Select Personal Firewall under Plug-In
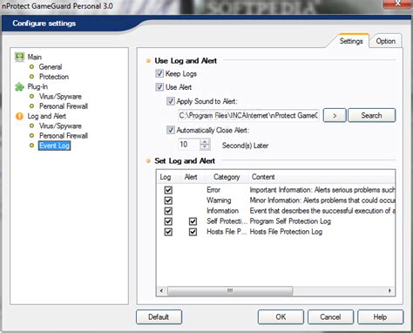Screen dimensions: 413x333 (64, 106)
